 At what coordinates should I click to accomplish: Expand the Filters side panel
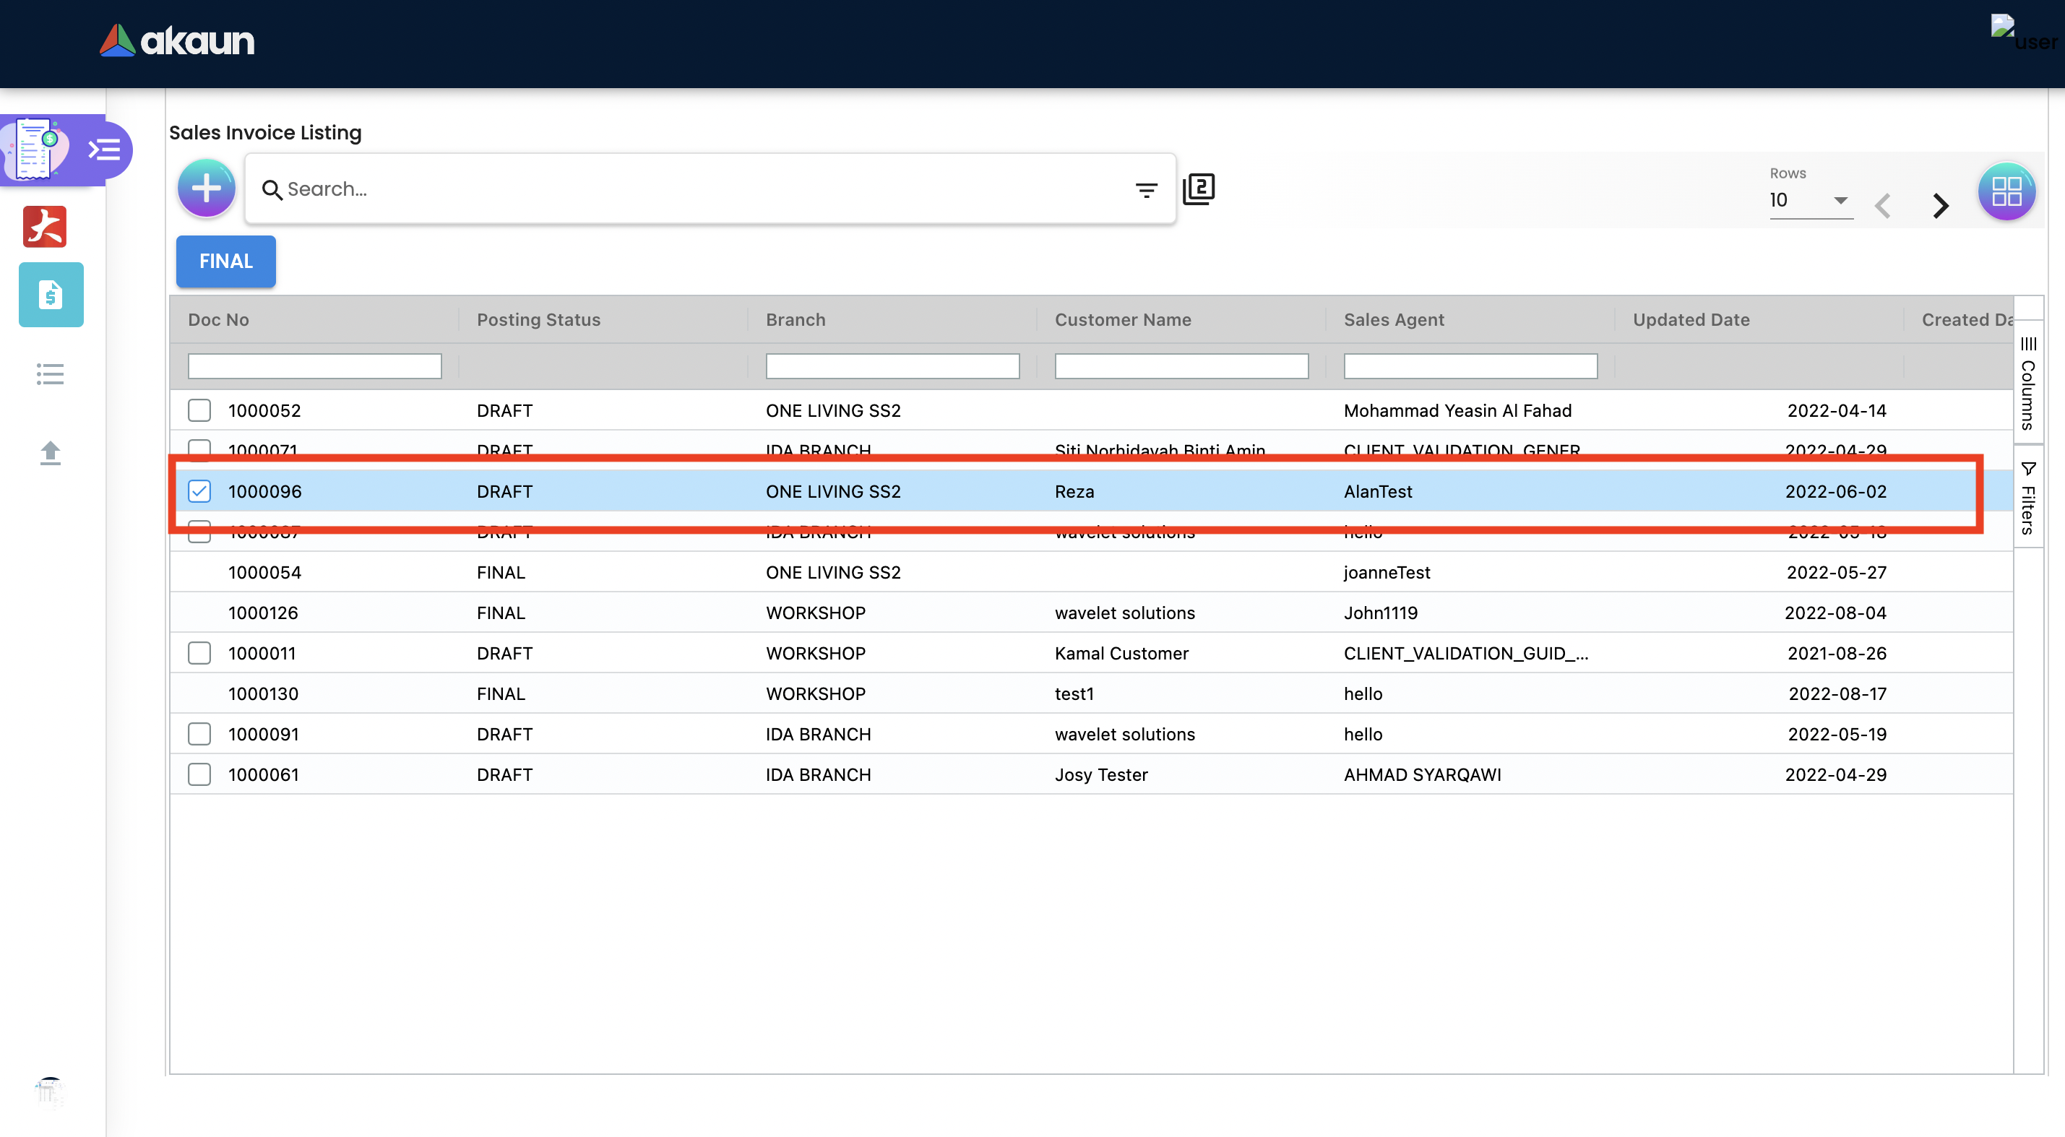(x=2028, y=498)
